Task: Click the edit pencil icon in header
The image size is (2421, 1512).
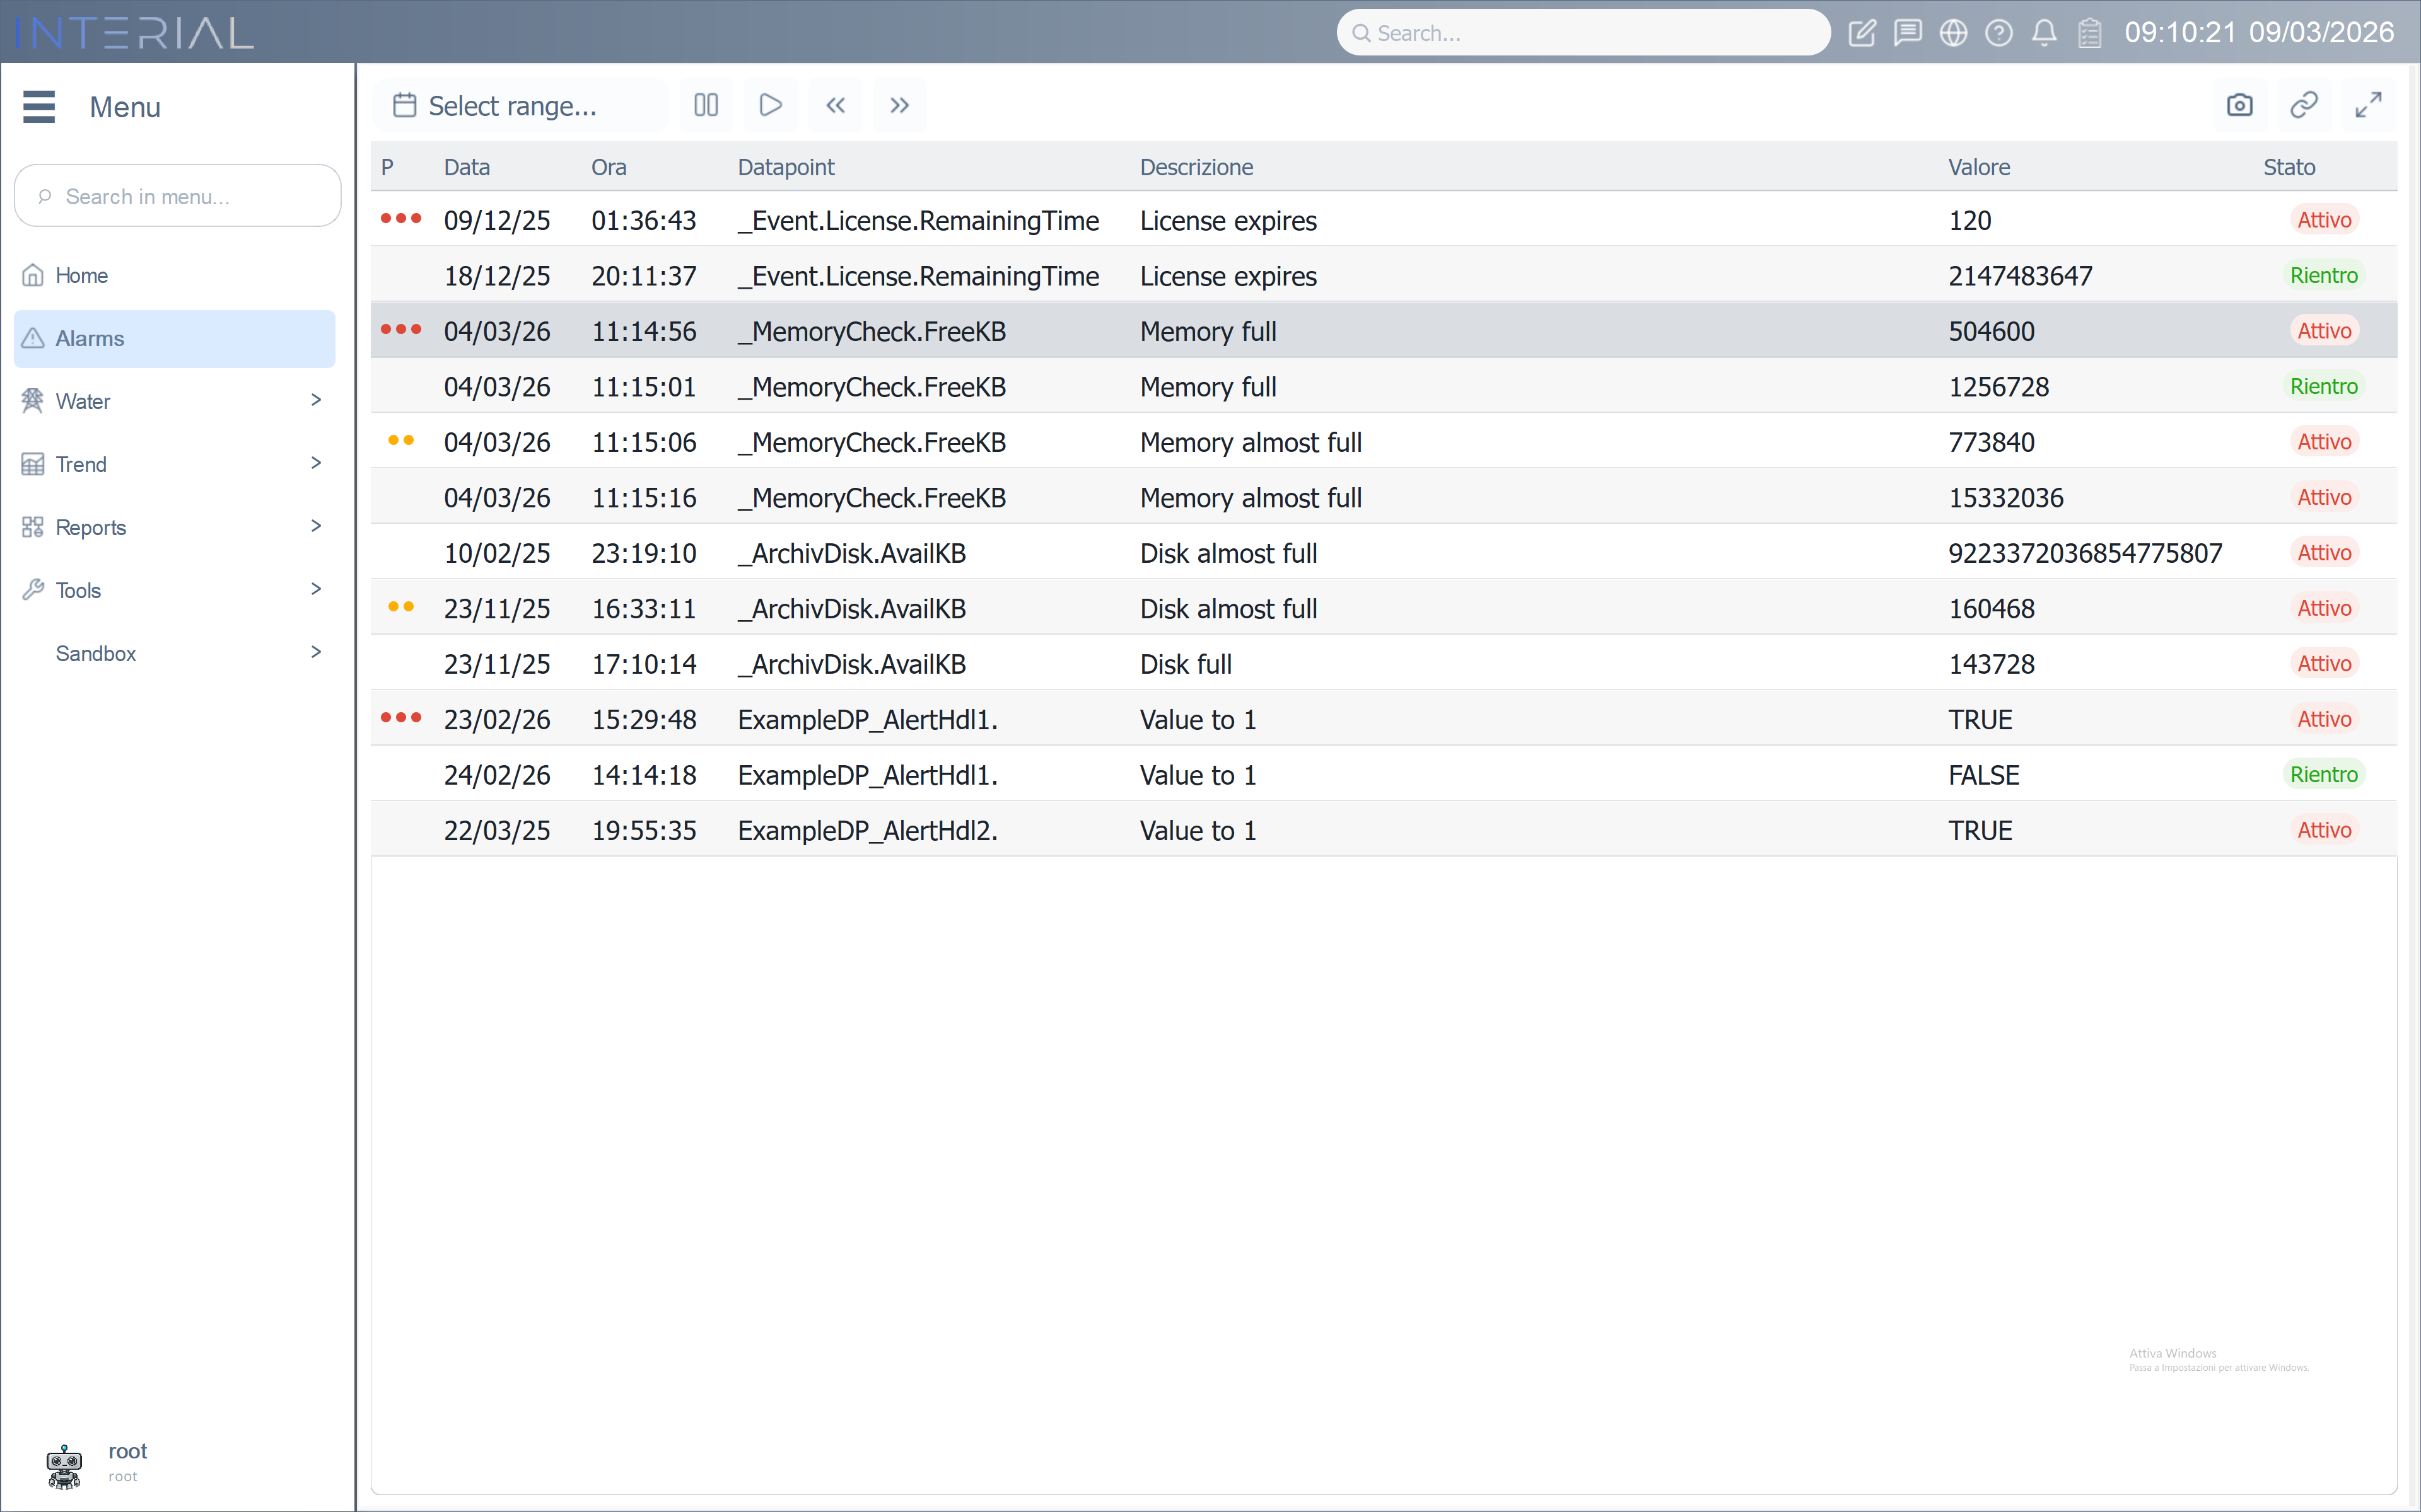Action: click(1862, 33)
